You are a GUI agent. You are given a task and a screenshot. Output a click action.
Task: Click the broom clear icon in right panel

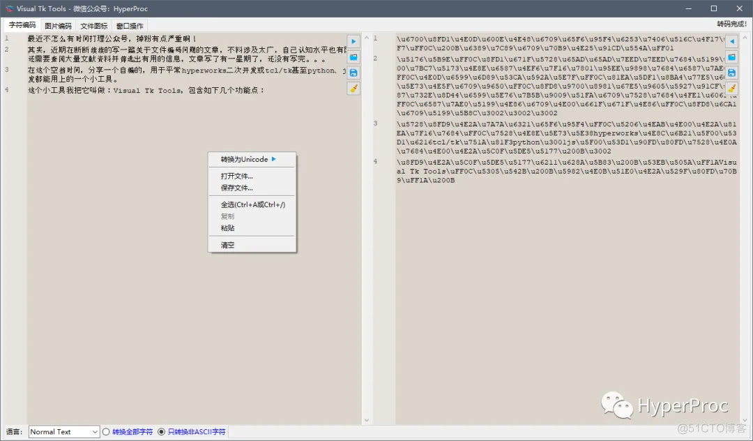tap(732, 89)
